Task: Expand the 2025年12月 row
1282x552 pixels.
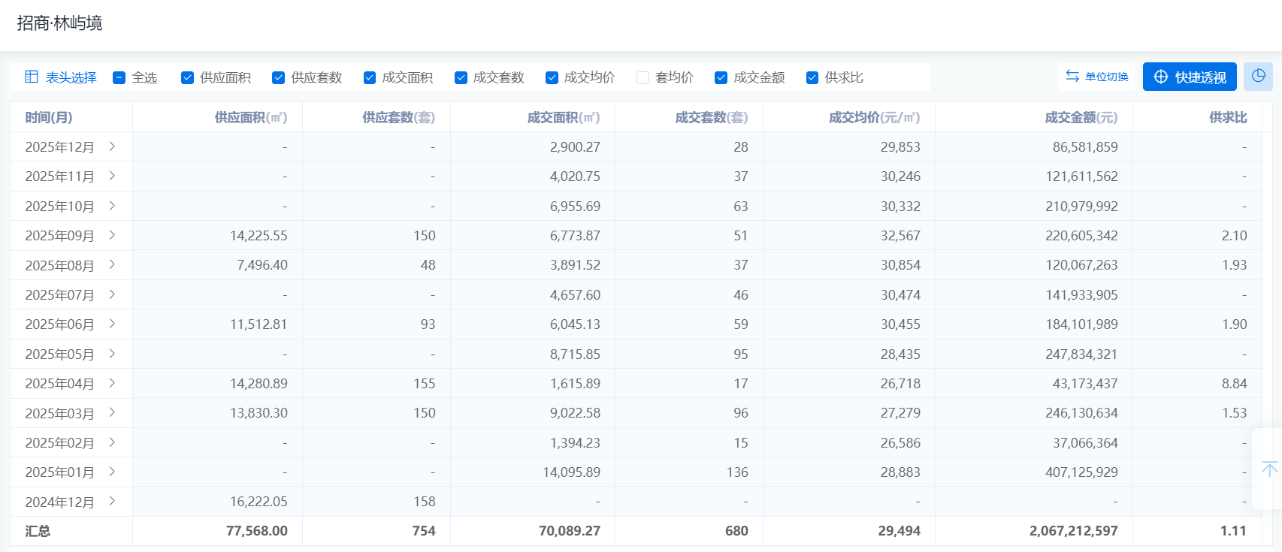Action: point(112,146)
